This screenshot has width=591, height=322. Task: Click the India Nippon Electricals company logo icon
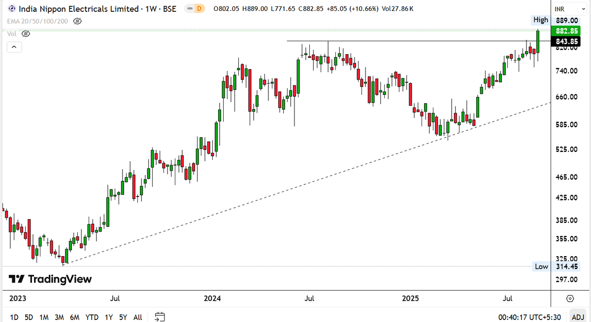pyautogui.click(x=11, y=8)
